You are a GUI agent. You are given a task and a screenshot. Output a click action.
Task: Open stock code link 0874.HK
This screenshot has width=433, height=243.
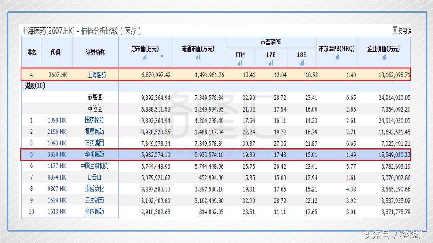pos(57,177)
